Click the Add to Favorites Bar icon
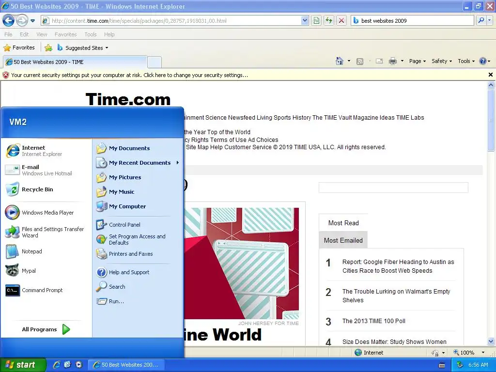This screenshot has width=496, height=372. pos(48,48)
